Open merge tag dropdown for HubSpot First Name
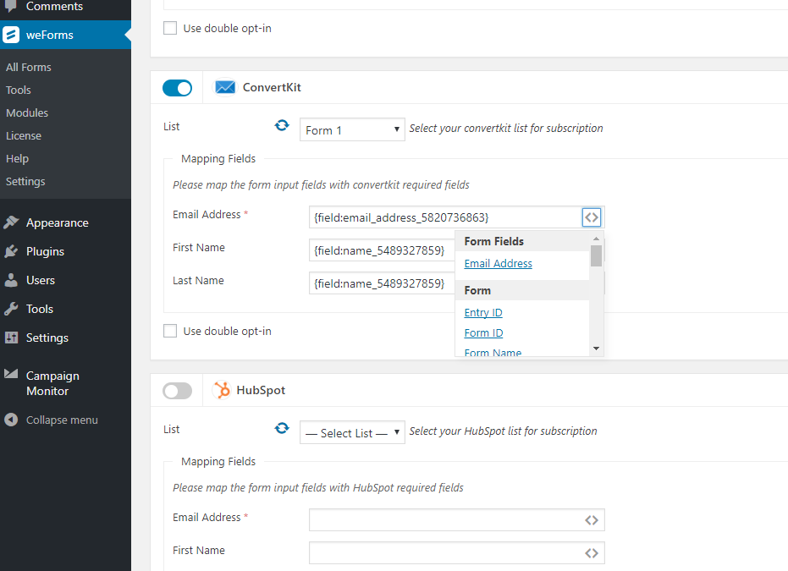The height and width of the screenshot is (571, 788). coord(592,552)
